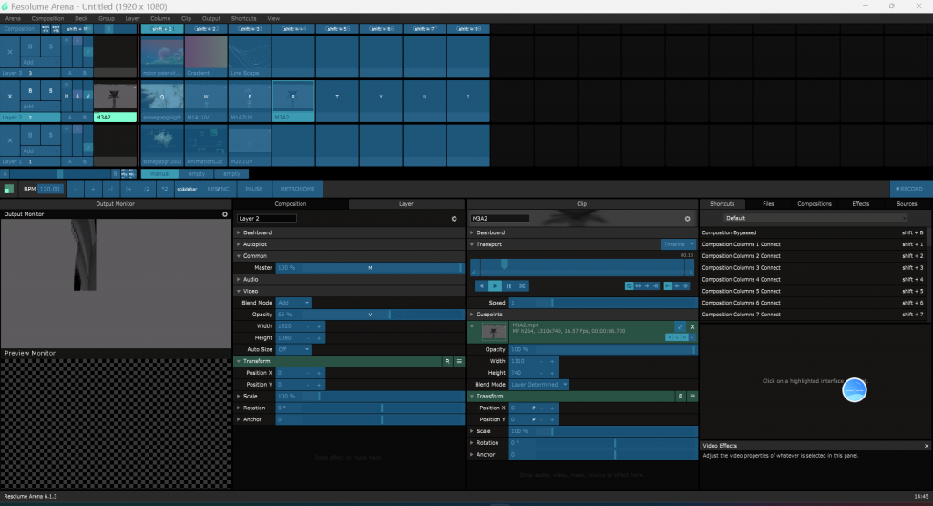This screenshot has width=933, height=506.
Task: Adjust the Layer Master slider
Action: [x=370, y=268]
